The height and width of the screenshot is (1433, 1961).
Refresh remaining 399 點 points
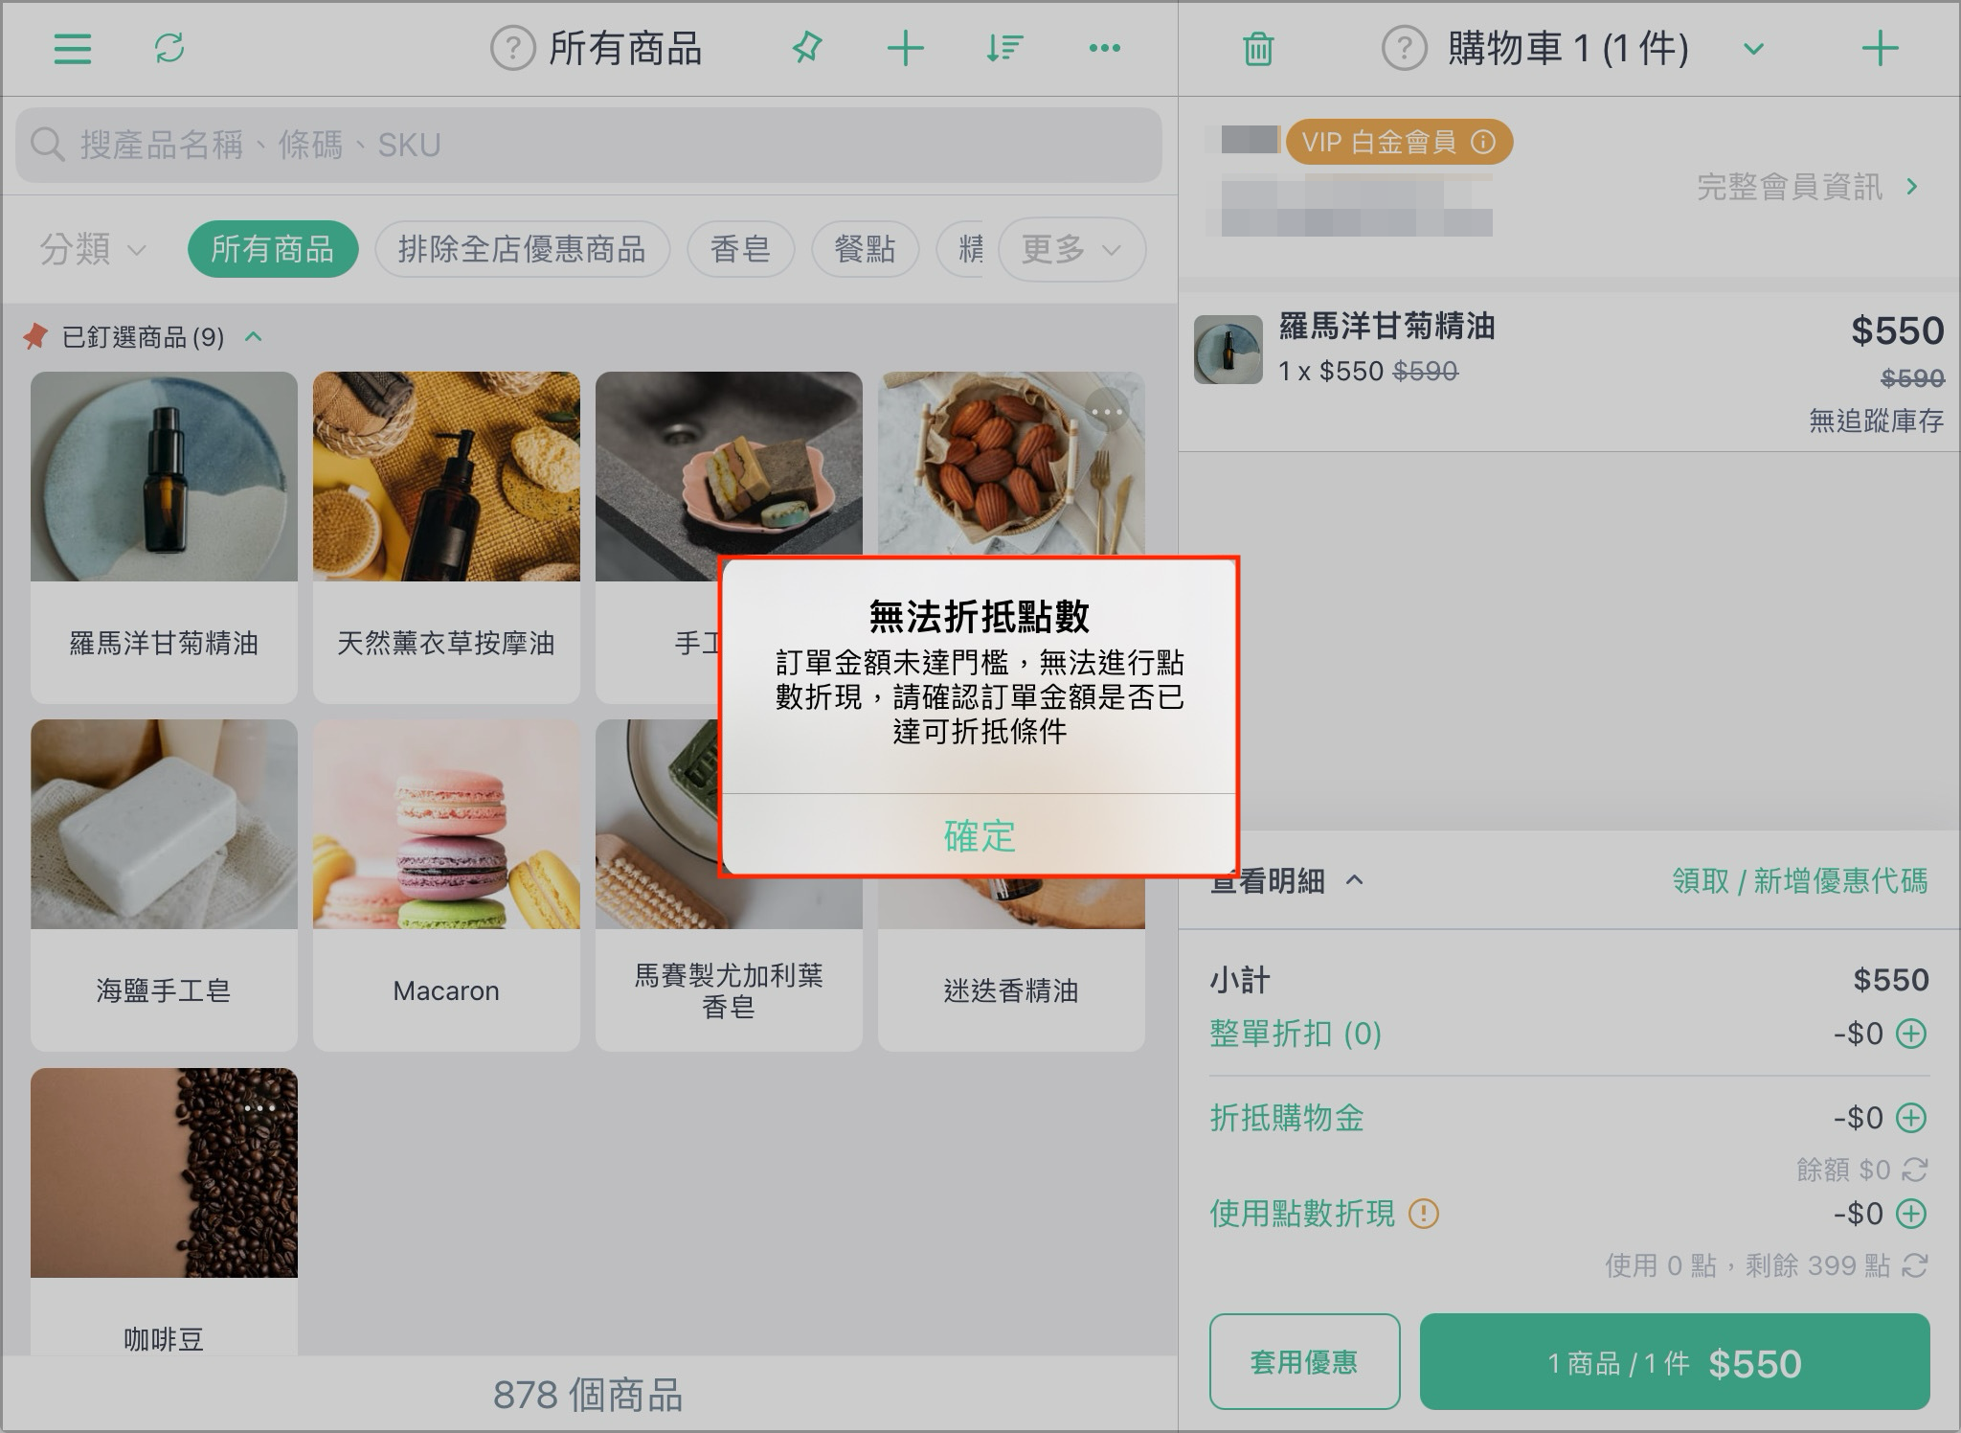[1914, 1265]
